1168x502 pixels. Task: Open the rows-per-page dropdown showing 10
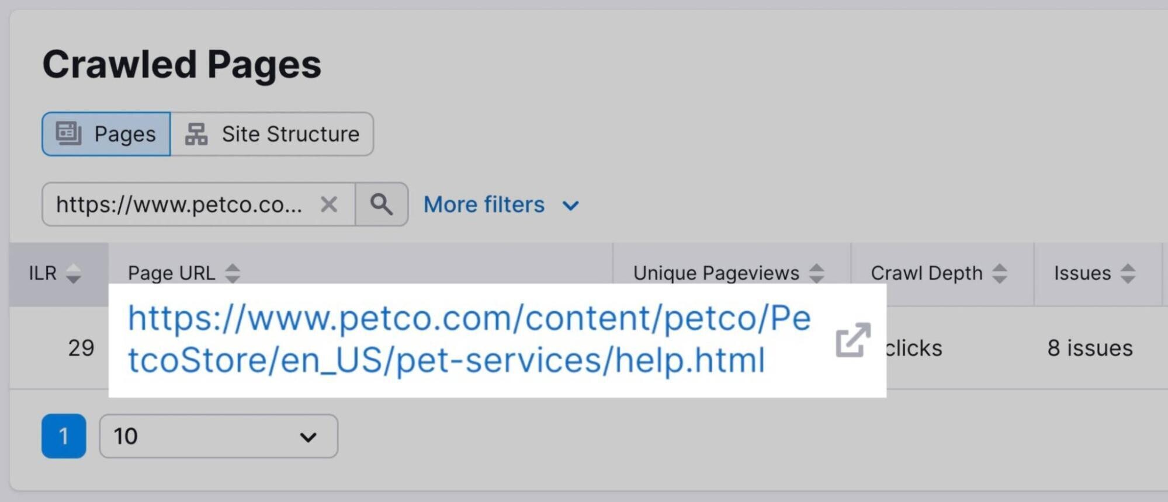(218, 435)
